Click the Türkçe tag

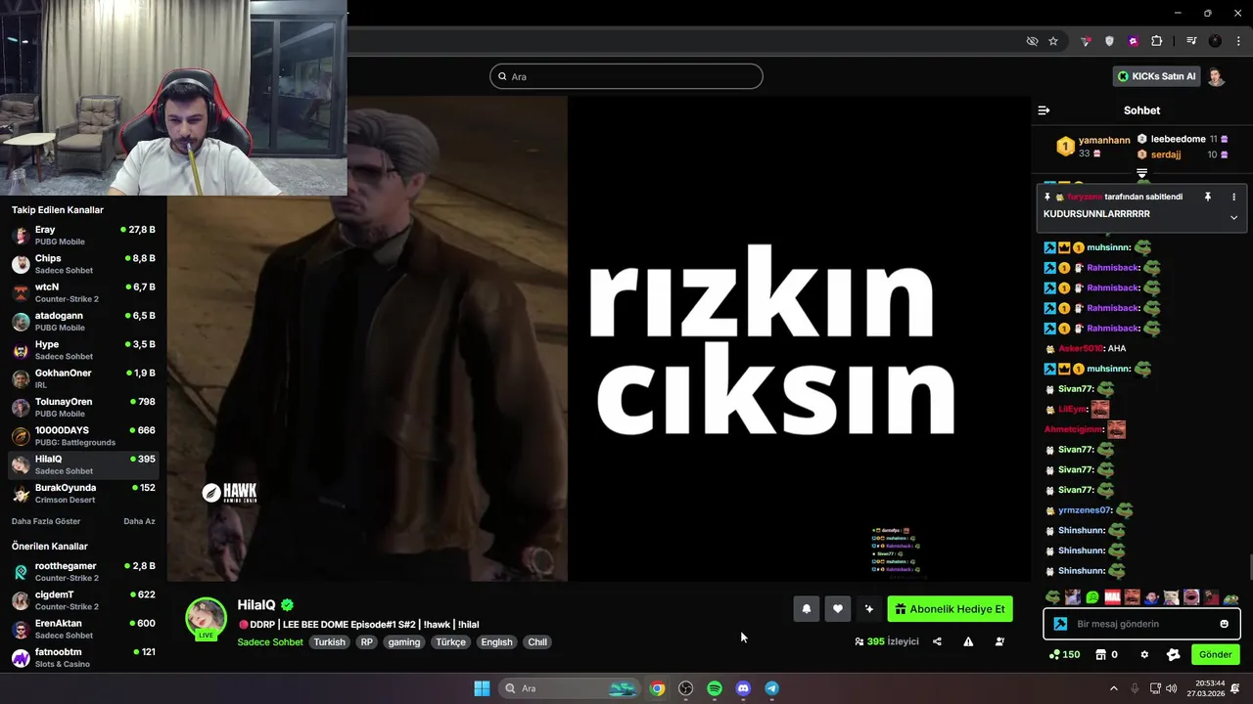tap(451, 642)
